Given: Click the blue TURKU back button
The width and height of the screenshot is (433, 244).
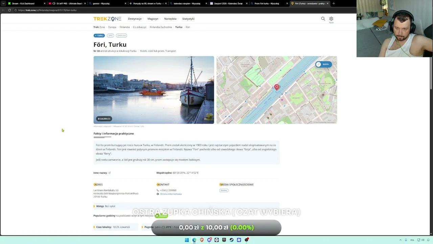Looking at the screenshot, I should click(99, 36).
